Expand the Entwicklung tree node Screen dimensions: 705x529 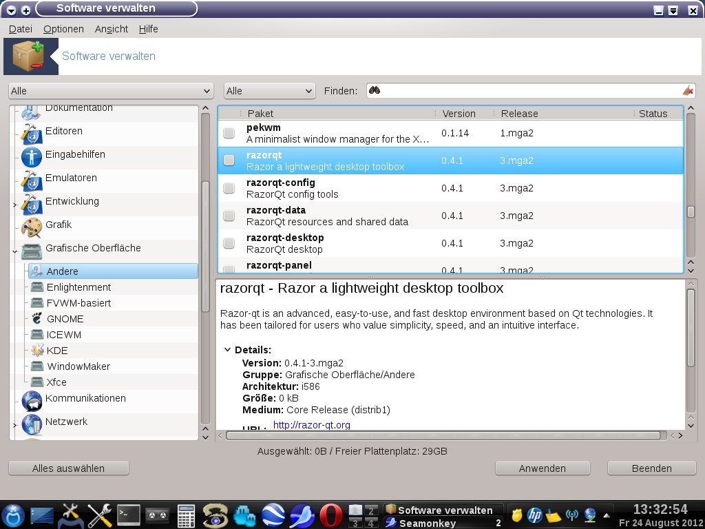(x=15, y=205)
